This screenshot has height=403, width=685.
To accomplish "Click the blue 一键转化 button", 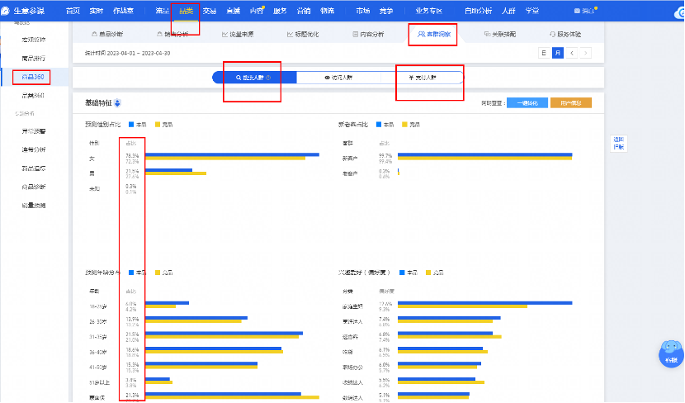I will click(x=527, y=103).
